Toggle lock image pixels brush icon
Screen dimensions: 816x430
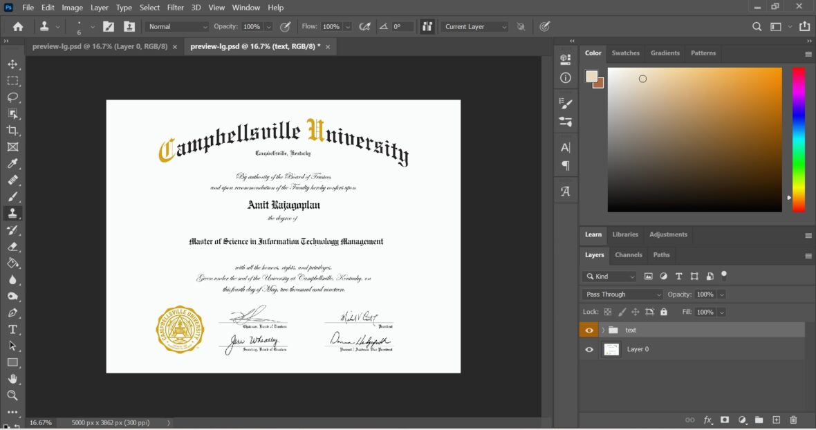click(x=622, y=312)
